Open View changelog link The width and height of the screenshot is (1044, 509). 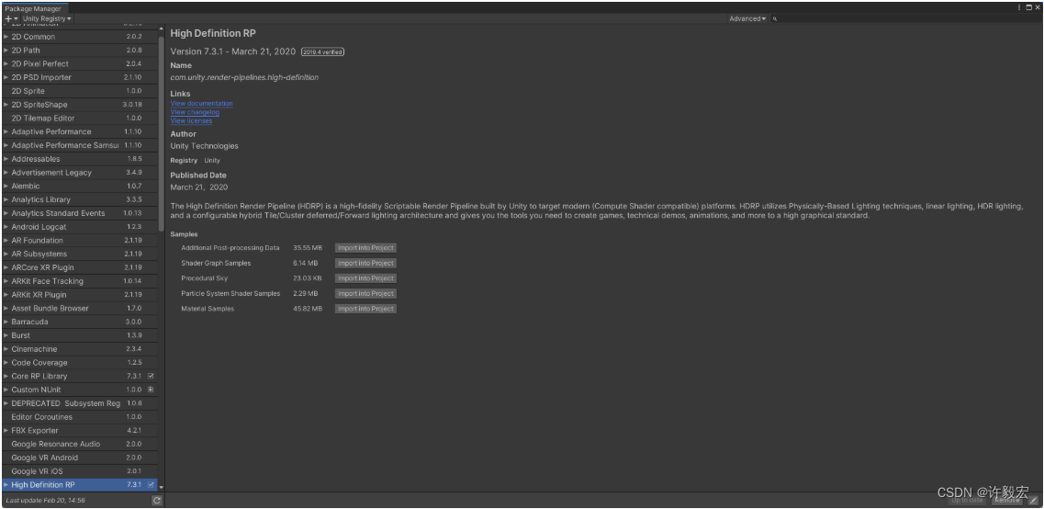click(195, 113)
